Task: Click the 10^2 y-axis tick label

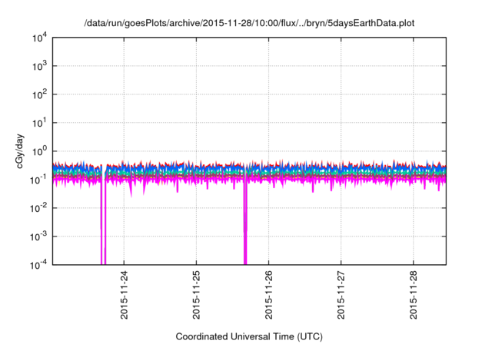Action: tap(40, 94)
